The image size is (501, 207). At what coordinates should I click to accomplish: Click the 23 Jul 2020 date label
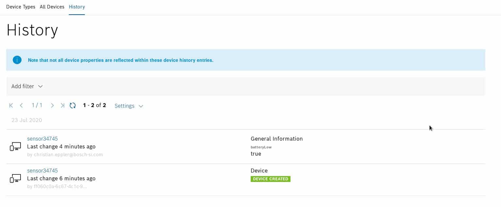[27, 120]
